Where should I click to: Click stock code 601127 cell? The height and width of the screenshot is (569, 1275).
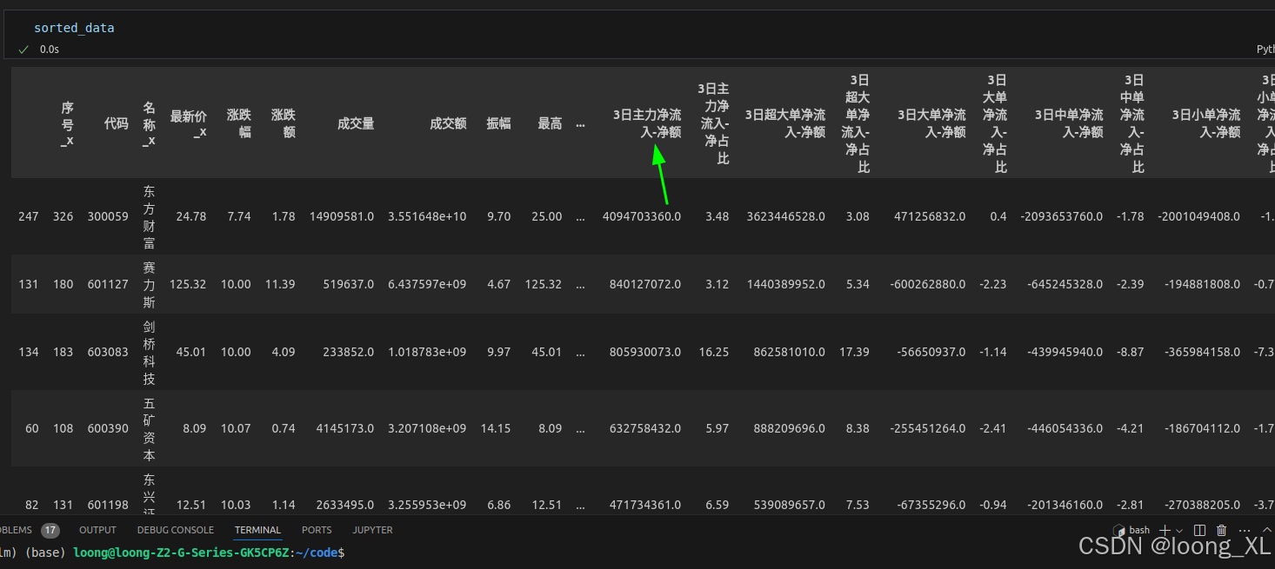(108, 284)
